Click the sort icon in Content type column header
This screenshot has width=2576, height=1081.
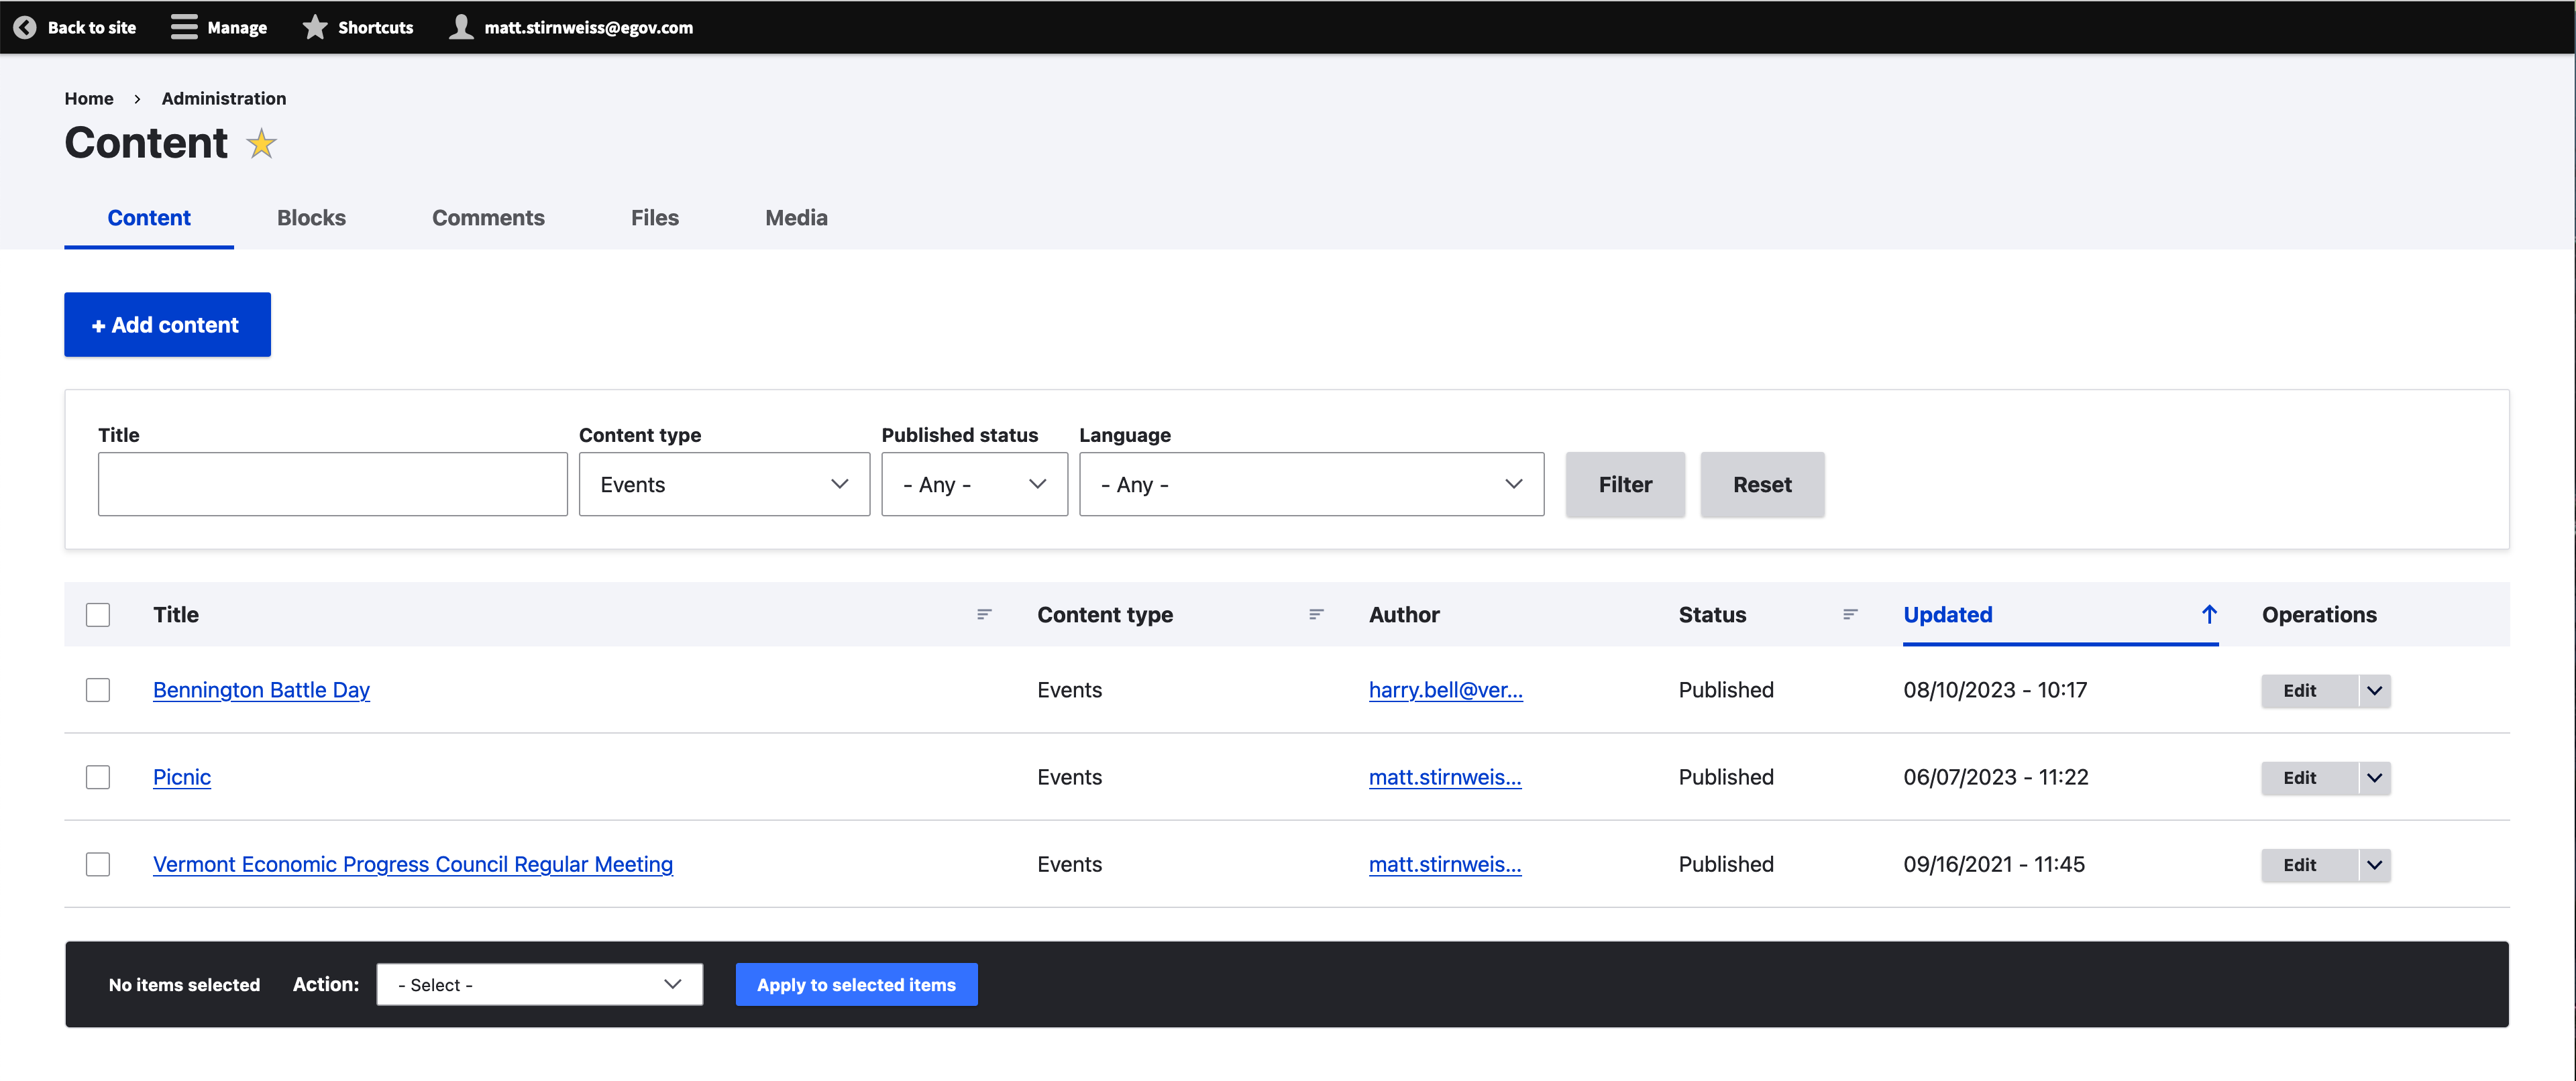(x=1316, y=615)
